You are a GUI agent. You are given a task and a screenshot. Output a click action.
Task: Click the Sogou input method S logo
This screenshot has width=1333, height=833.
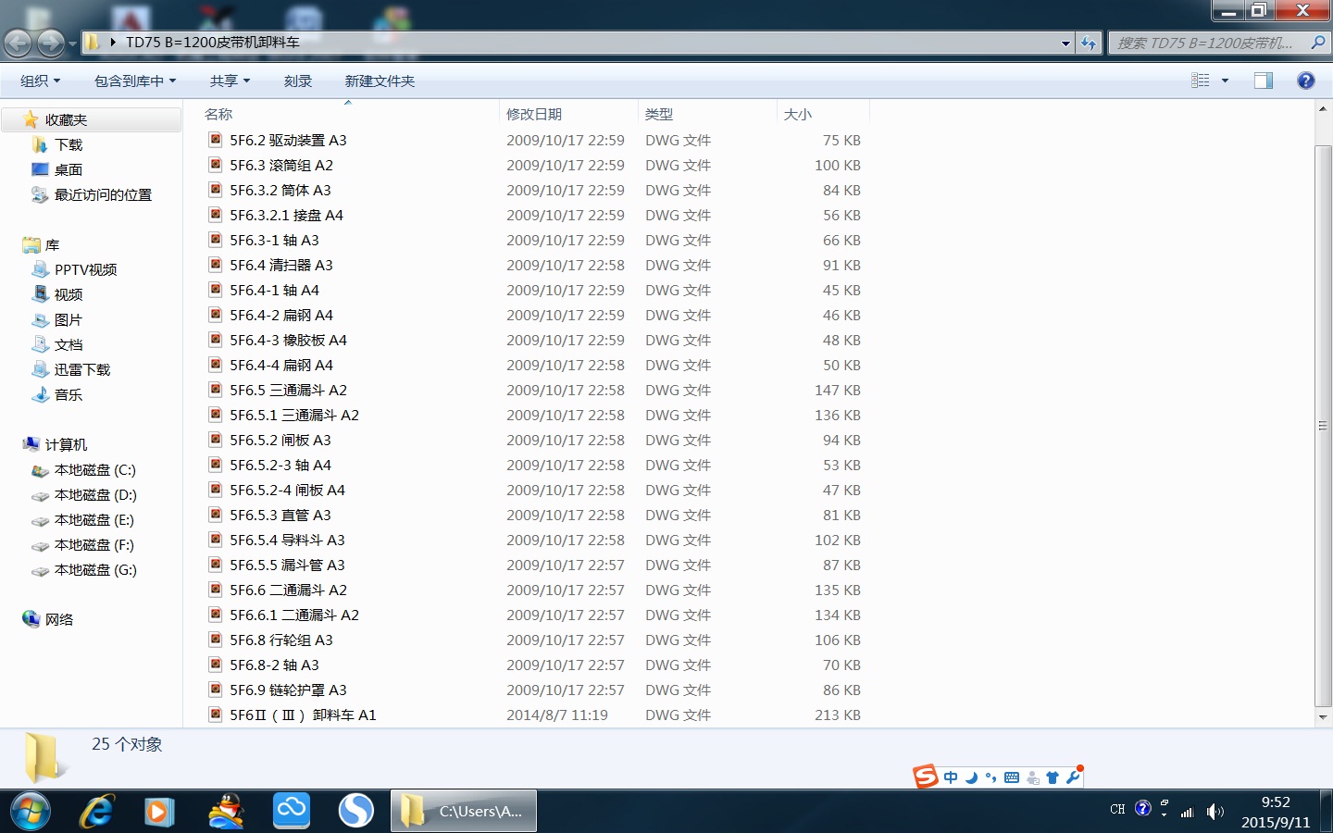pyautogui.click(x=926, y=777)
